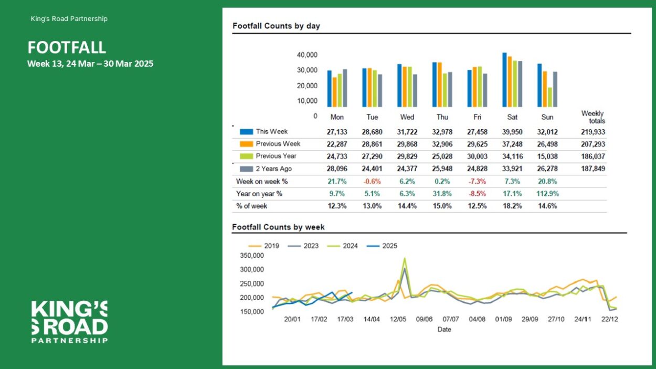The width and height of the screenshot is (656, 369).
Task: Select the 2023 line legend entry
Action: pos(303,246)
